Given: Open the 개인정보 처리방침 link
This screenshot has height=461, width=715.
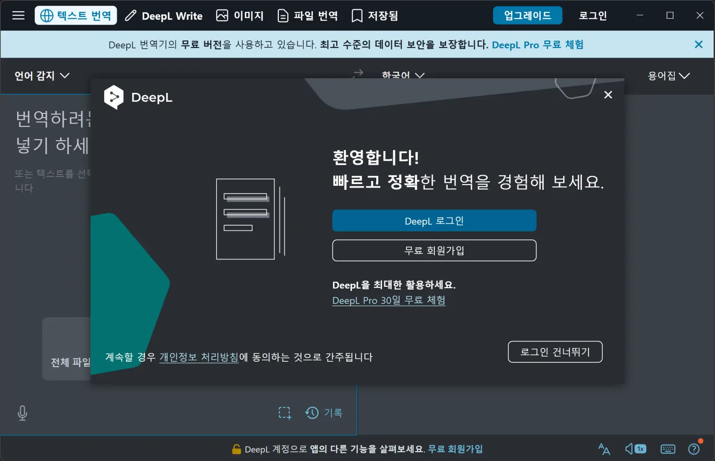Looking at the screenshot, I should pos(199,357).
